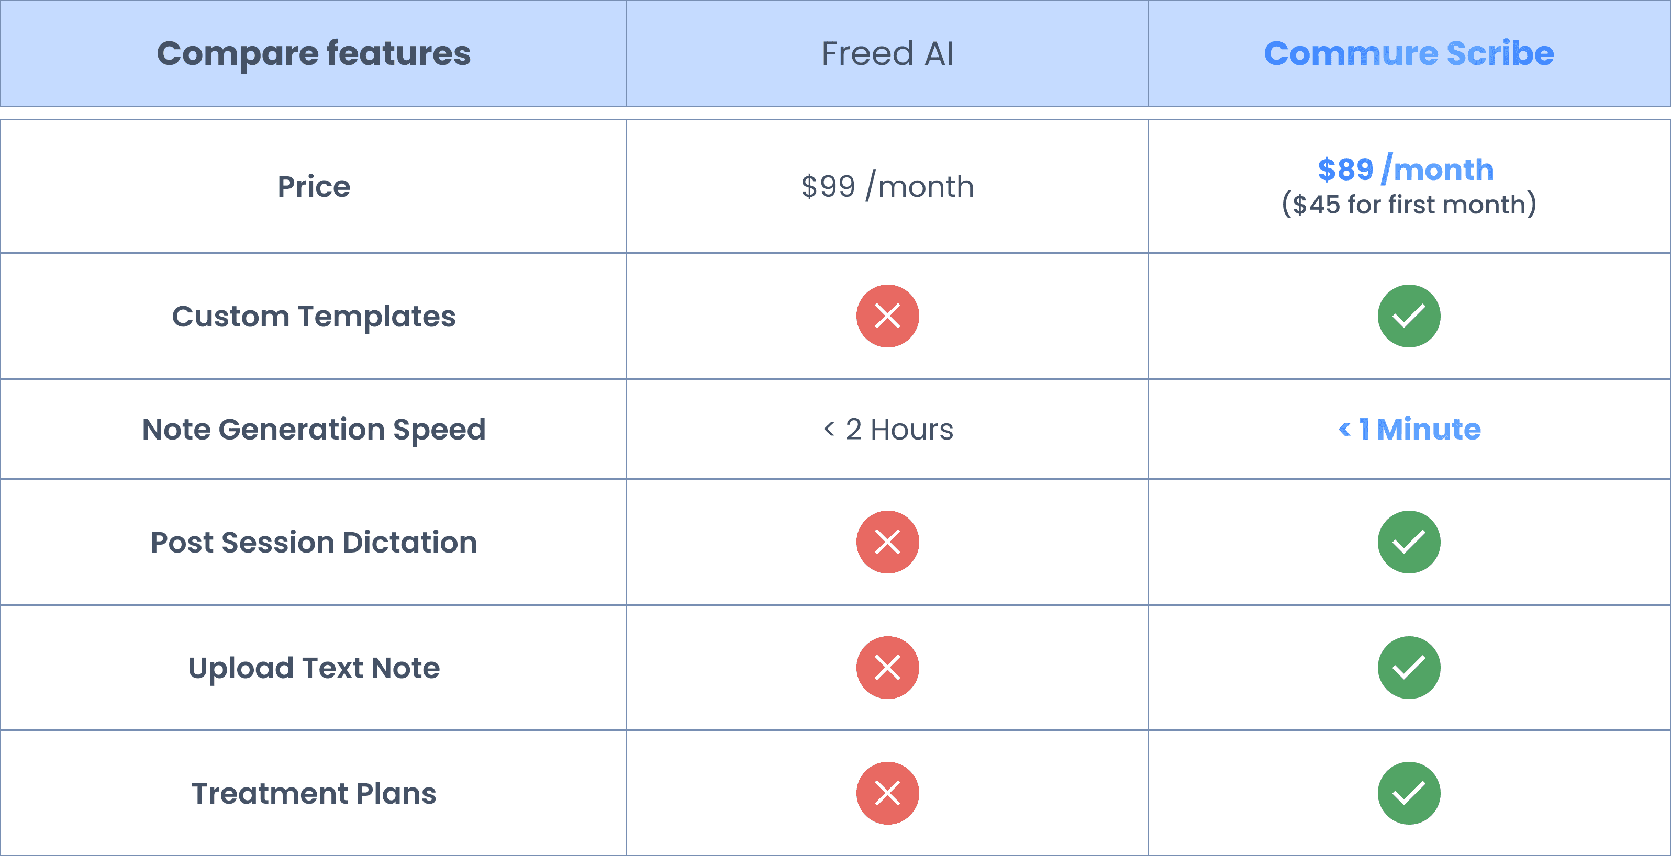Click the < 1 Minute speed text
Screen dimensions: 1671x856
(1409, 429)
